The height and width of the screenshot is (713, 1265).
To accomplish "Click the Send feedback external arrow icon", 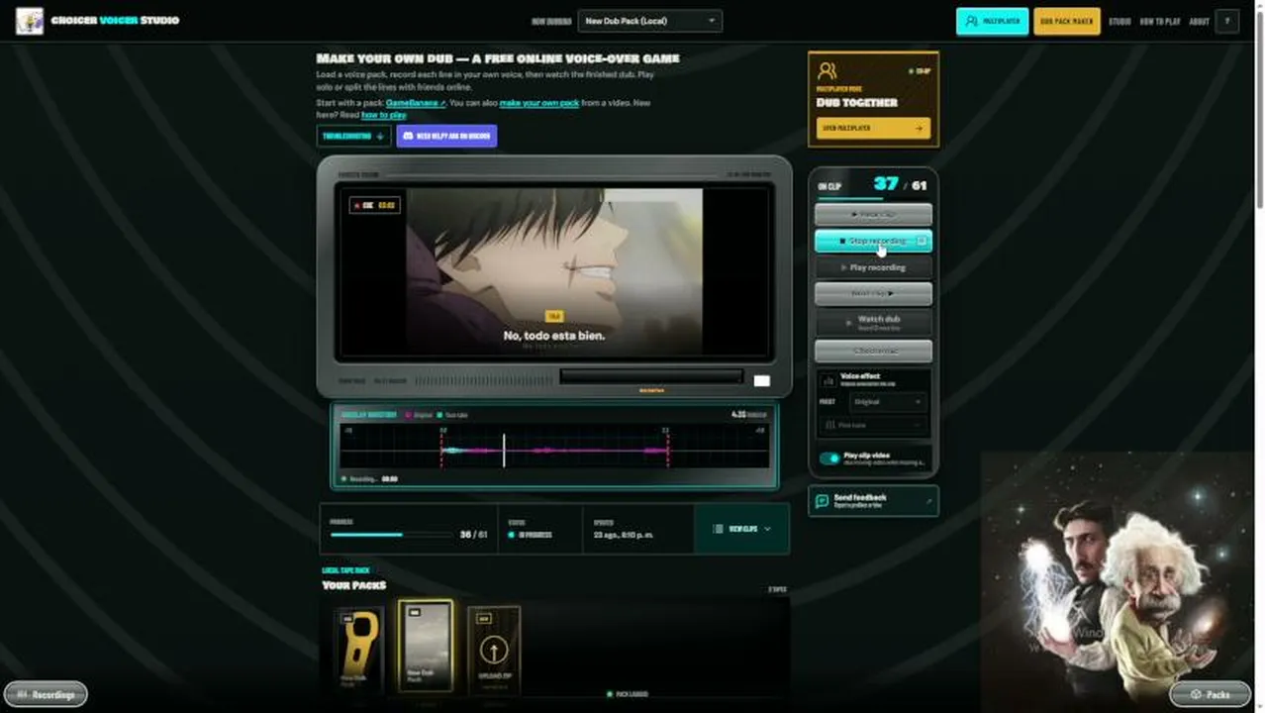I will coord(928,501).
